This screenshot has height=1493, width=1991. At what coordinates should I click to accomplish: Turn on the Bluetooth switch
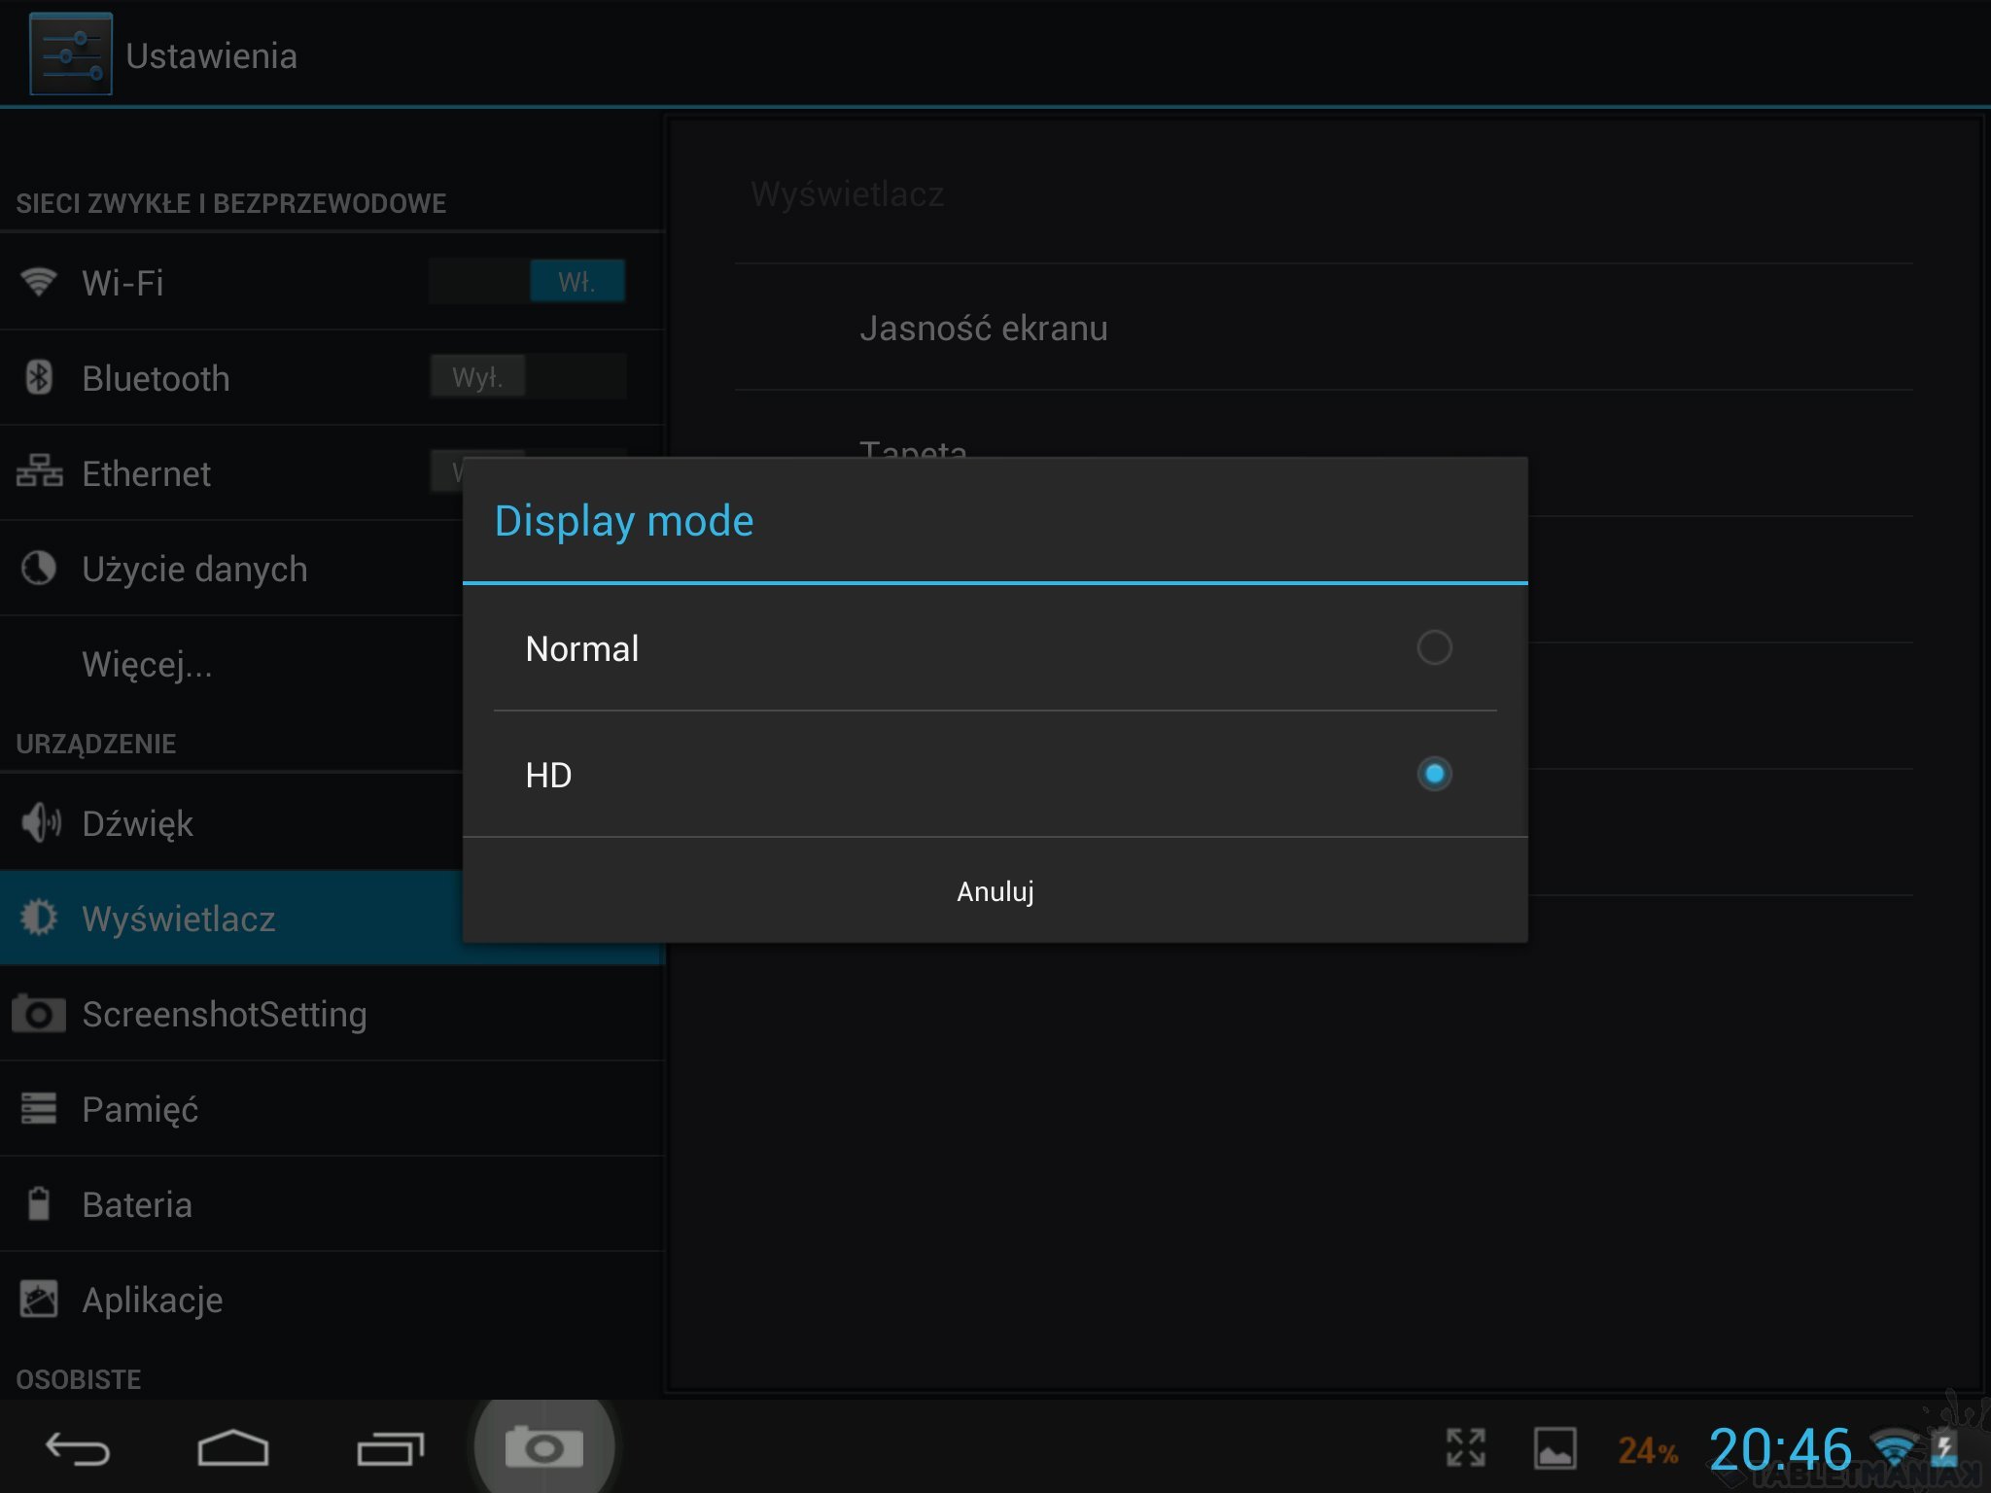[x=528, y=377]
